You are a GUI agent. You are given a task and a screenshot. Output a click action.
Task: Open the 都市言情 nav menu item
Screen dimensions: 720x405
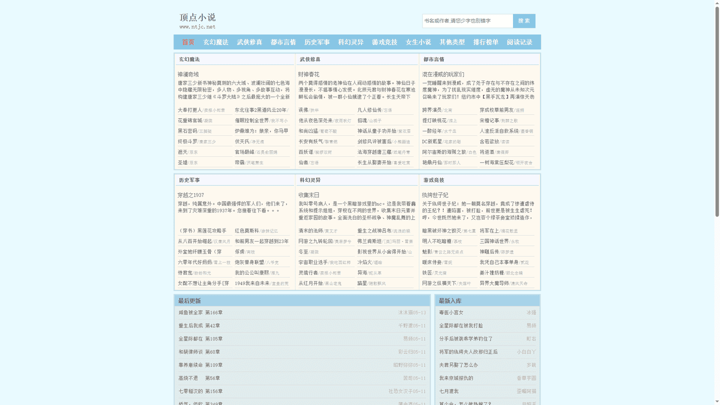click(283, 42)
